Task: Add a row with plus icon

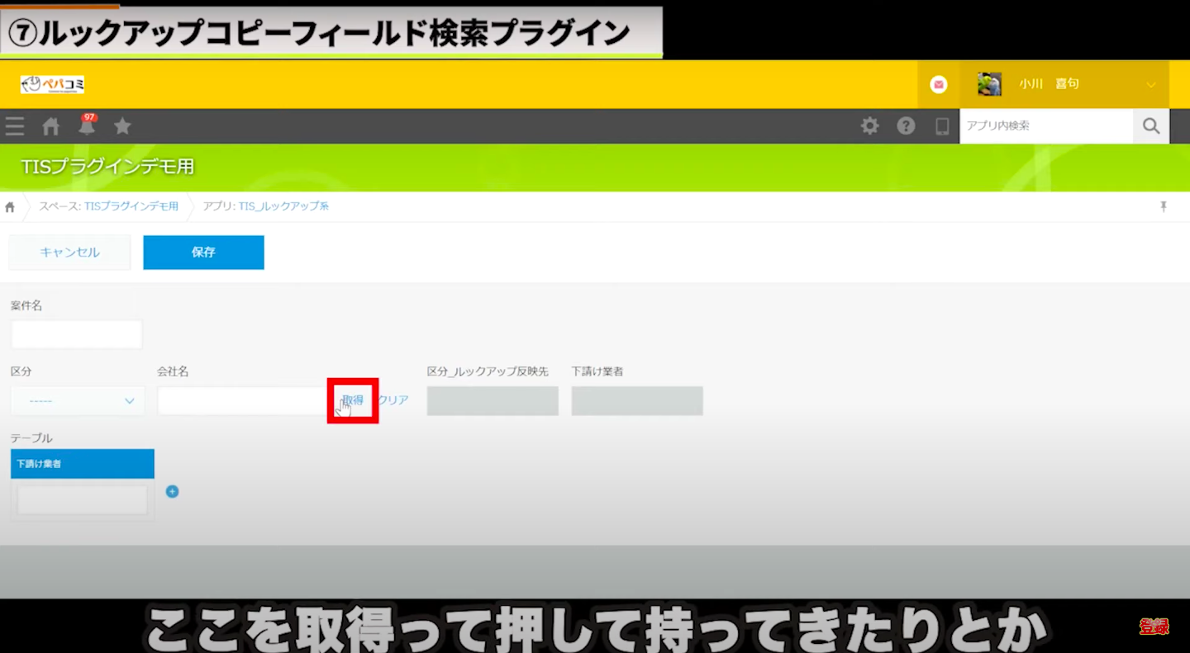Action: point(172,492)
